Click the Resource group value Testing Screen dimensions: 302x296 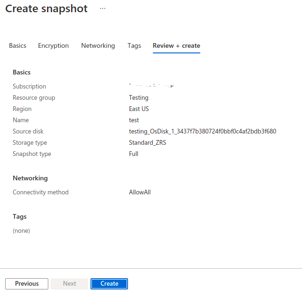[138, 97]
